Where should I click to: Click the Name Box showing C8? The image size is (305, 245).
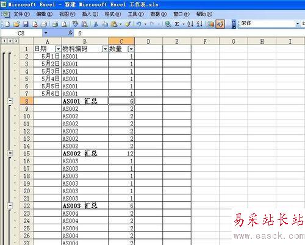pyautogui.click(x=21, y=33)
